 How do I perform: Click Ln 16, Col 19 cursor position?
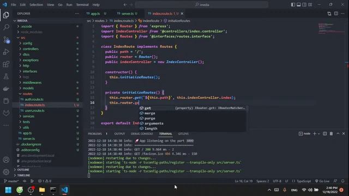pyautogui.click(x=244, y=181)
